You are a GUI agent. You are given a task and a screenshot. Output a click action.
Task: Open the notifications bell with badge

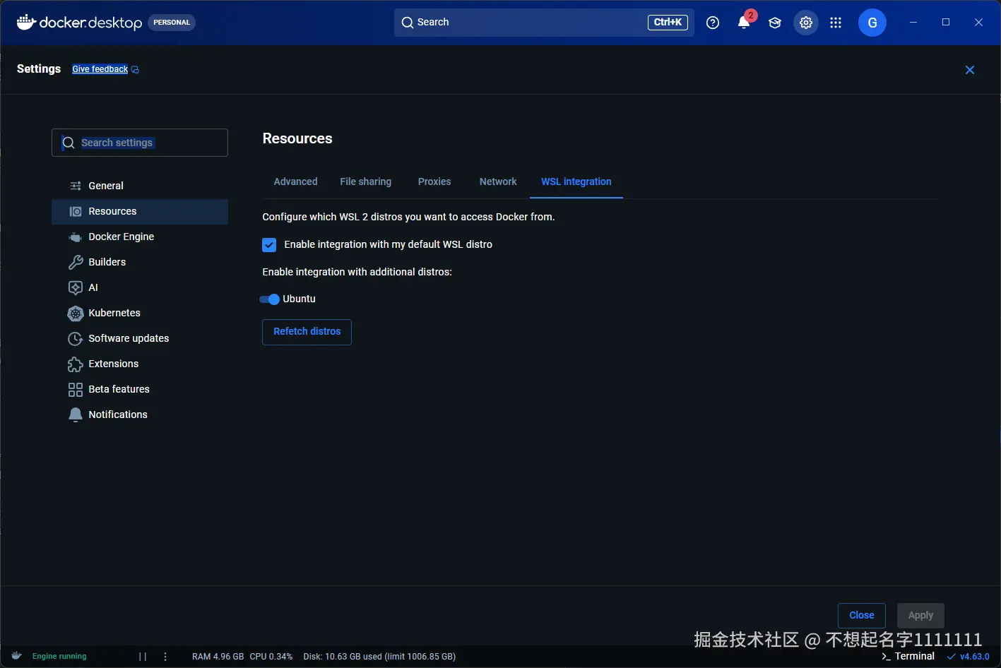(x=744, y=23)
